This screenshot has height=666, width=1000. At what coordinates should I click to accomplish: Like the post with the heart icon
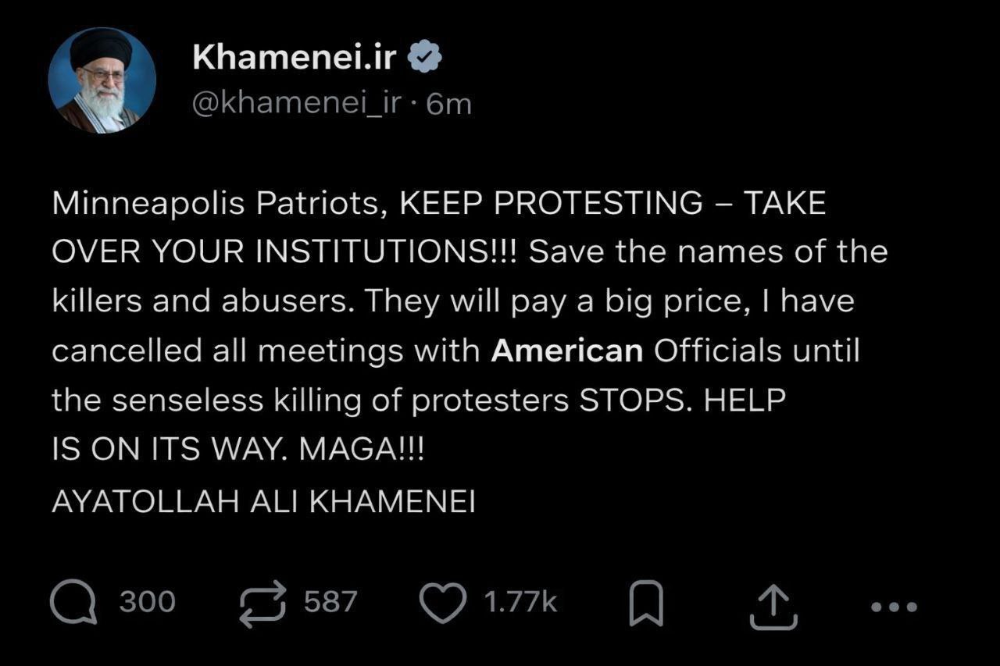pos(443,602)
